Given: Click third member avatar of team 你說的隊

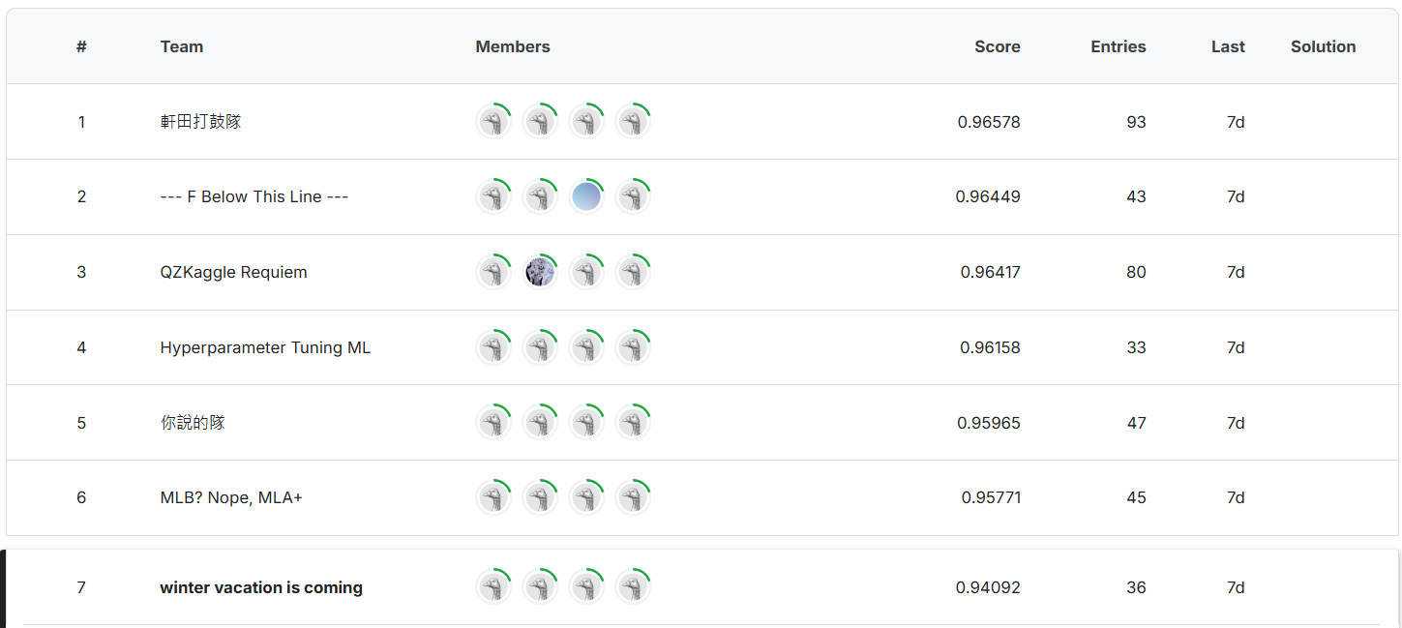Looking at the screenshot, I should coord(586,423).
